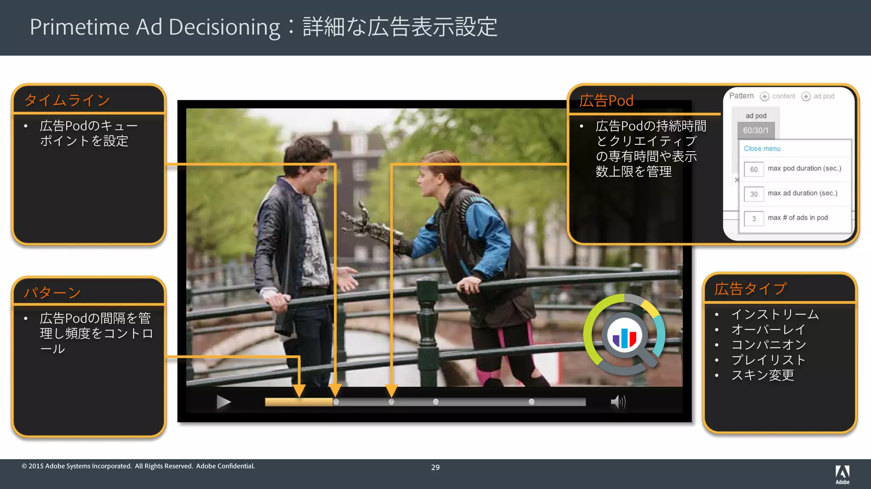The height and width of the screenshot is (489, 871).
Task: Click the プレイリスト bullet item
Action: tap(768, 360)
